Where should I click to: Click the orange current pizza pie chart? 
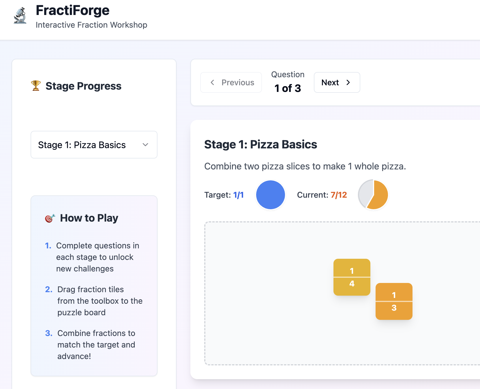pos(373,195)
